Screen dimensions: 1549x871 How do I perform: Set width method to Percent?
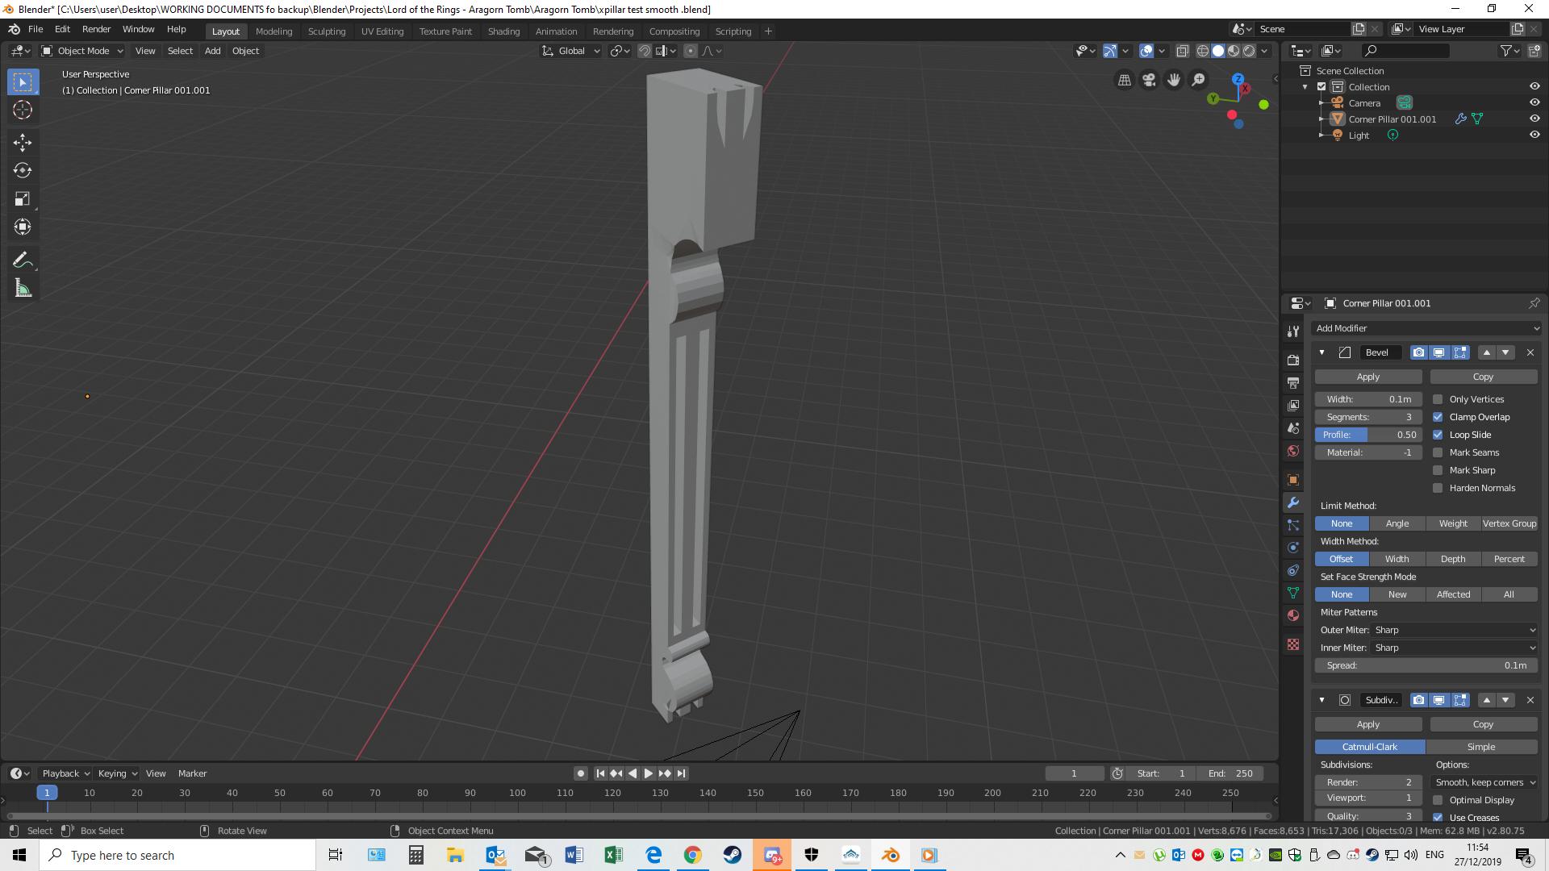coord(1509,559)
